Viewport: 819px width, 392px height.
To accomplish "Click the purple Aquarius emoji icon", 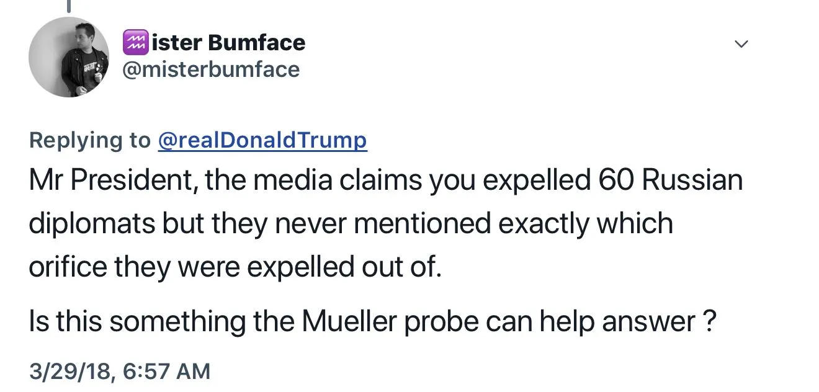I will click(x=136, y=42).
